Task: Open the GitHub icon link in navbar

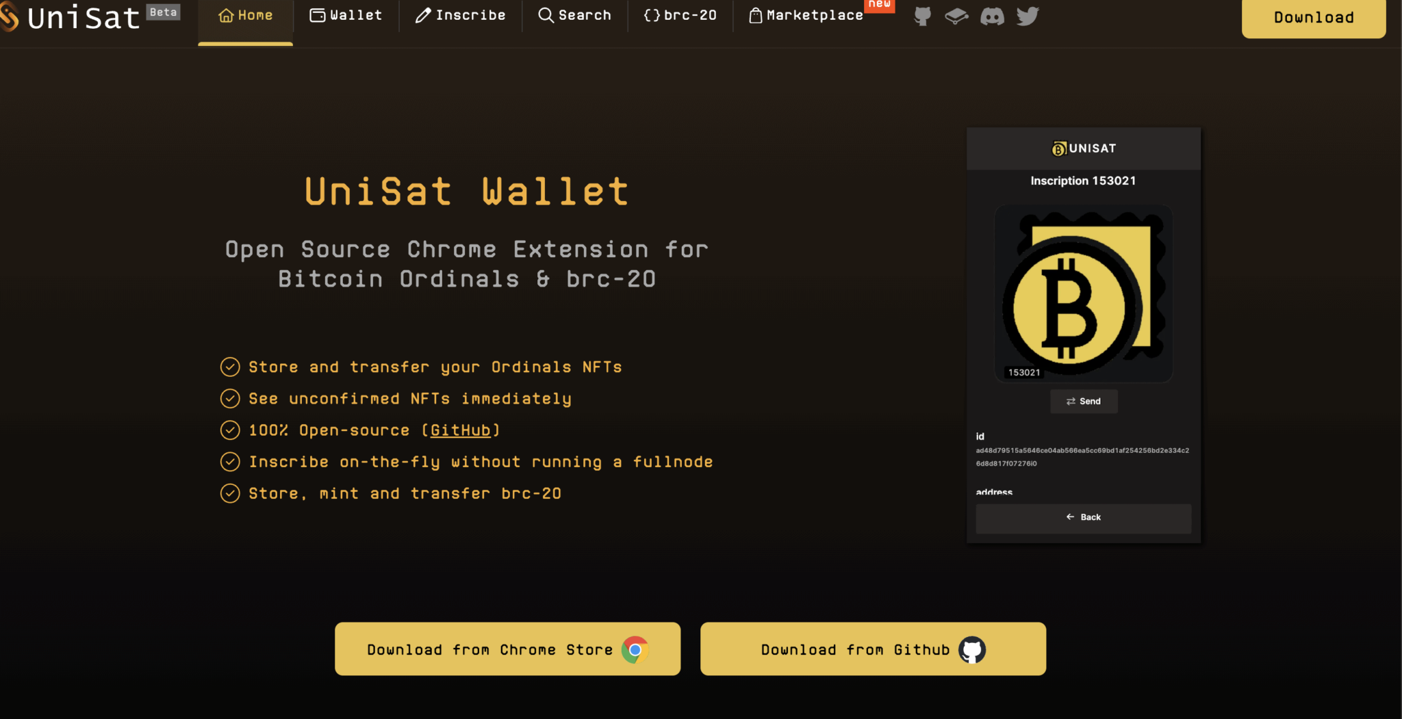Action: point(923,16)
